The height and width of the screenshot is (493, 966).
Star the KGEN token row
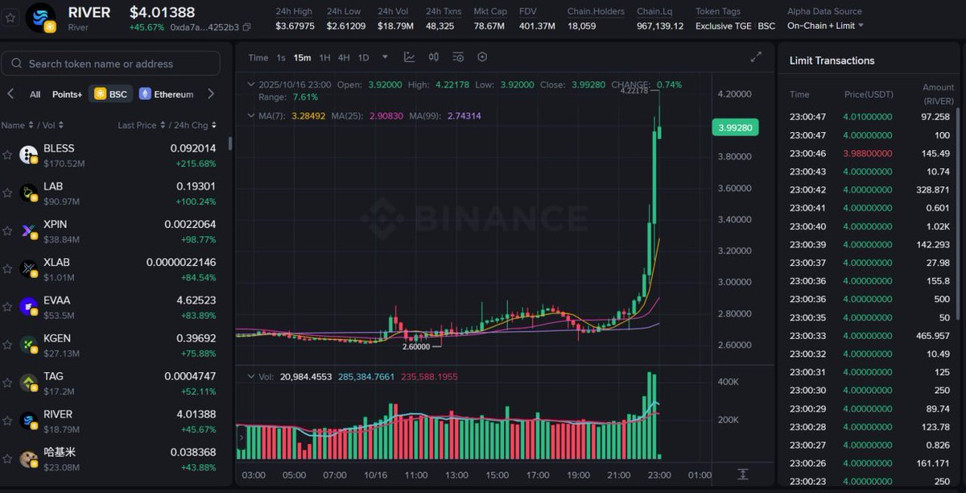(7, 344)
